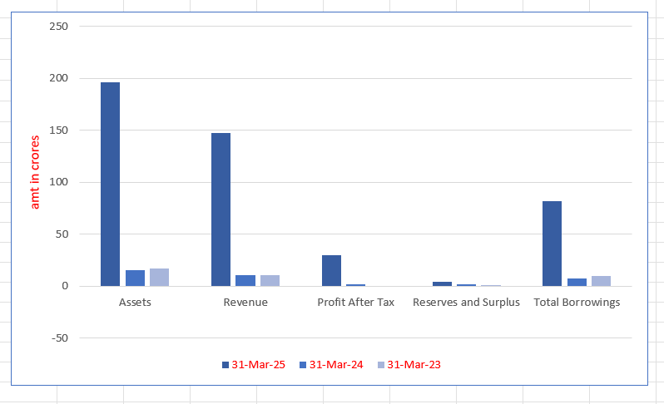664x404 pixels.
Task: Select the 'amt in crores' axis title
Action: click(x=35, y=171)
